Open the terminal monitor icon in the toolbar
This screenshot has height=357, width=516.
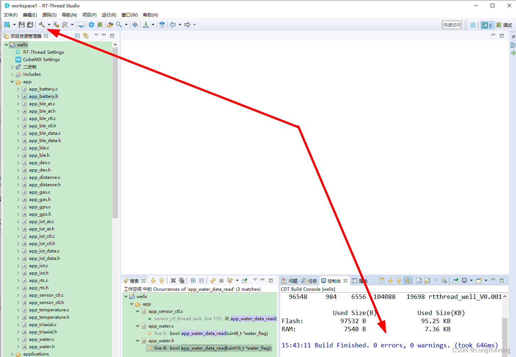point(81,25)
